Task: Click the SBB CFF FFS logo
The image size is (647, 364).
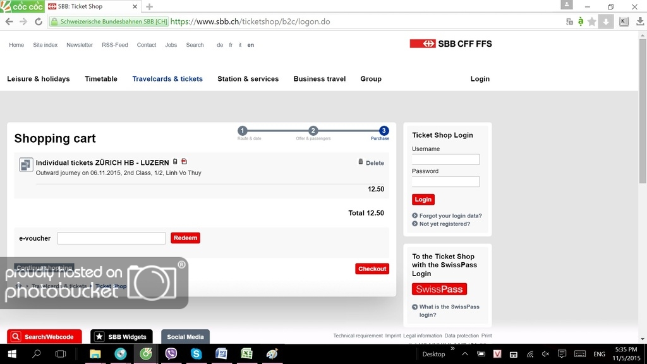Action: pyautogui.click(x=450, y=44)
